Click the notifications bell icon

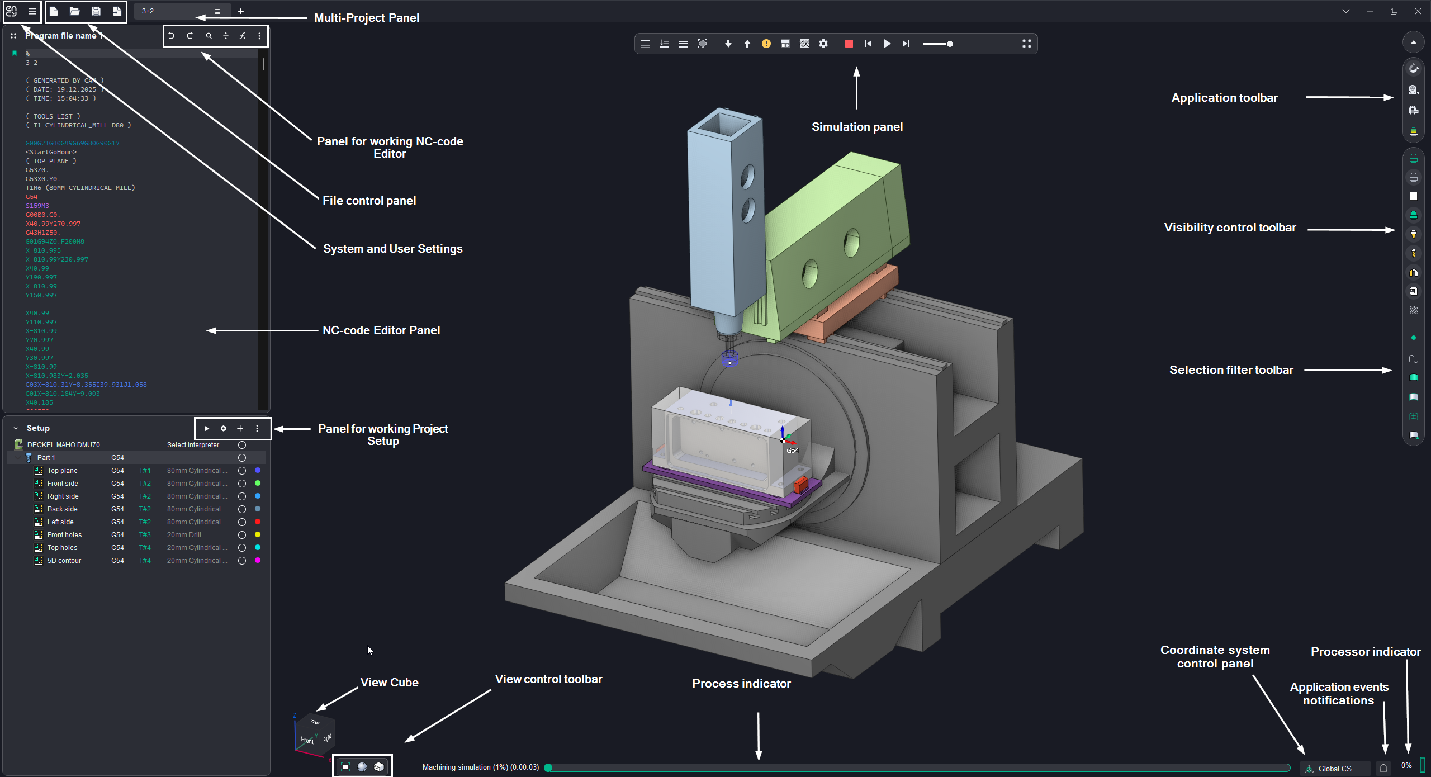1383,768
